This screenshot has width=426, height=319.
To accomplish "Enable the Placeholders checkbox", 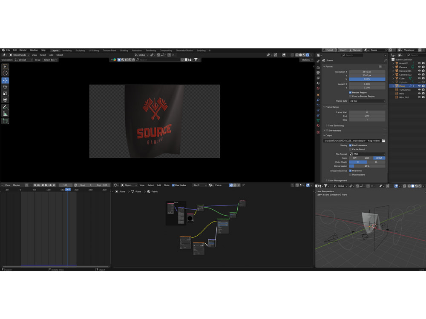I will tap(350, 175).
